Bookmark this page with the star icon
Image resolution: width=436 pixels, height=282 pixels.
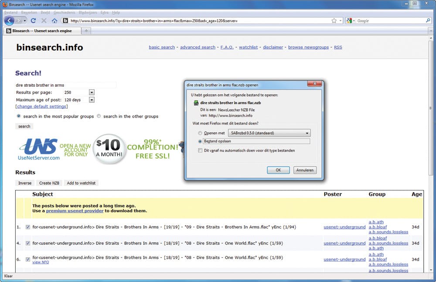pos(334,20)
